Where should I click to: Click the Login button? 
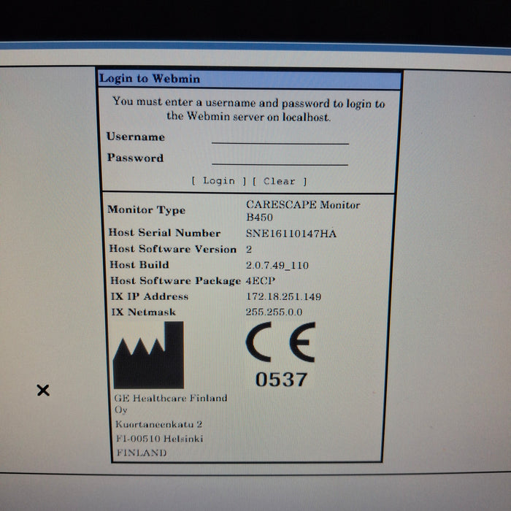219,180
